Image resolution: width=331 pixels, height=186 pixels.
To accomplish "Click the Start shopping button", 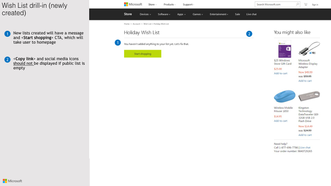I will click(143, 54).
